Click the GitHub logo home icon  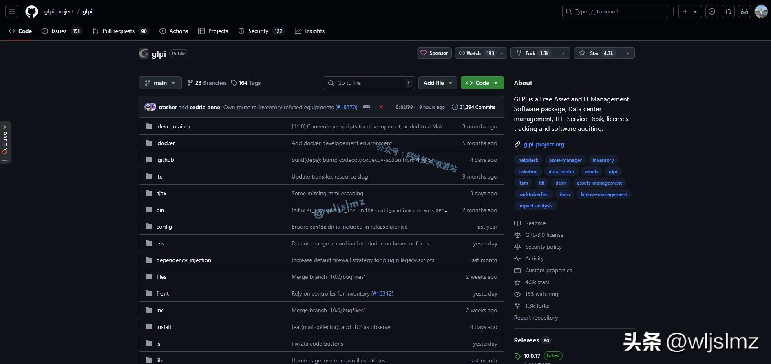coord(31,11)
